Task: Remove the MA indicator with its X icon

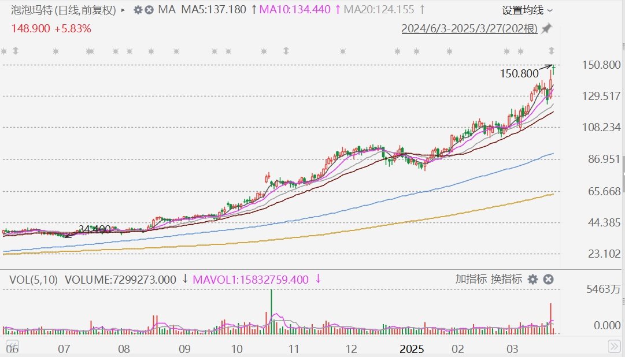Action: [x=149, y=10]
